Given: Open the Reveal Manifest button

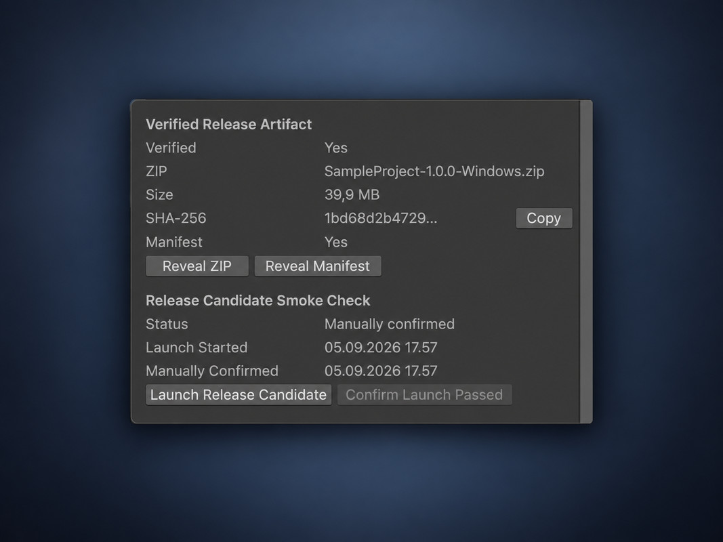Looking at the screenshot, I should (x=318, y=266).
